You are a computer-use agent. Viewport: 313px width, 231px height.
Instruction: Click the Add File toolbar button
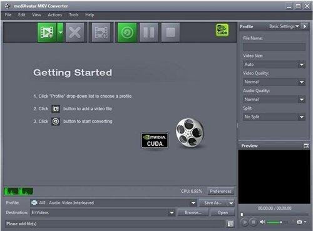tap(47, 33)
